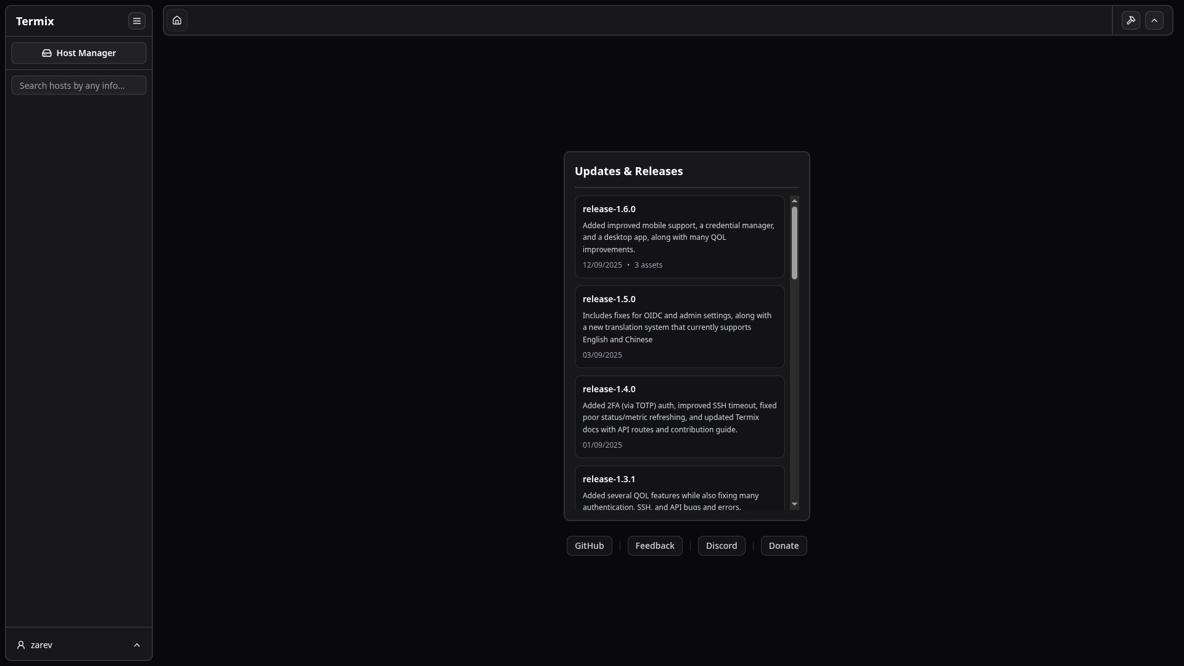This screenshot has width=1184, height=666.
Task: Click the scrollbar up arrow
Action: (794, 200)
